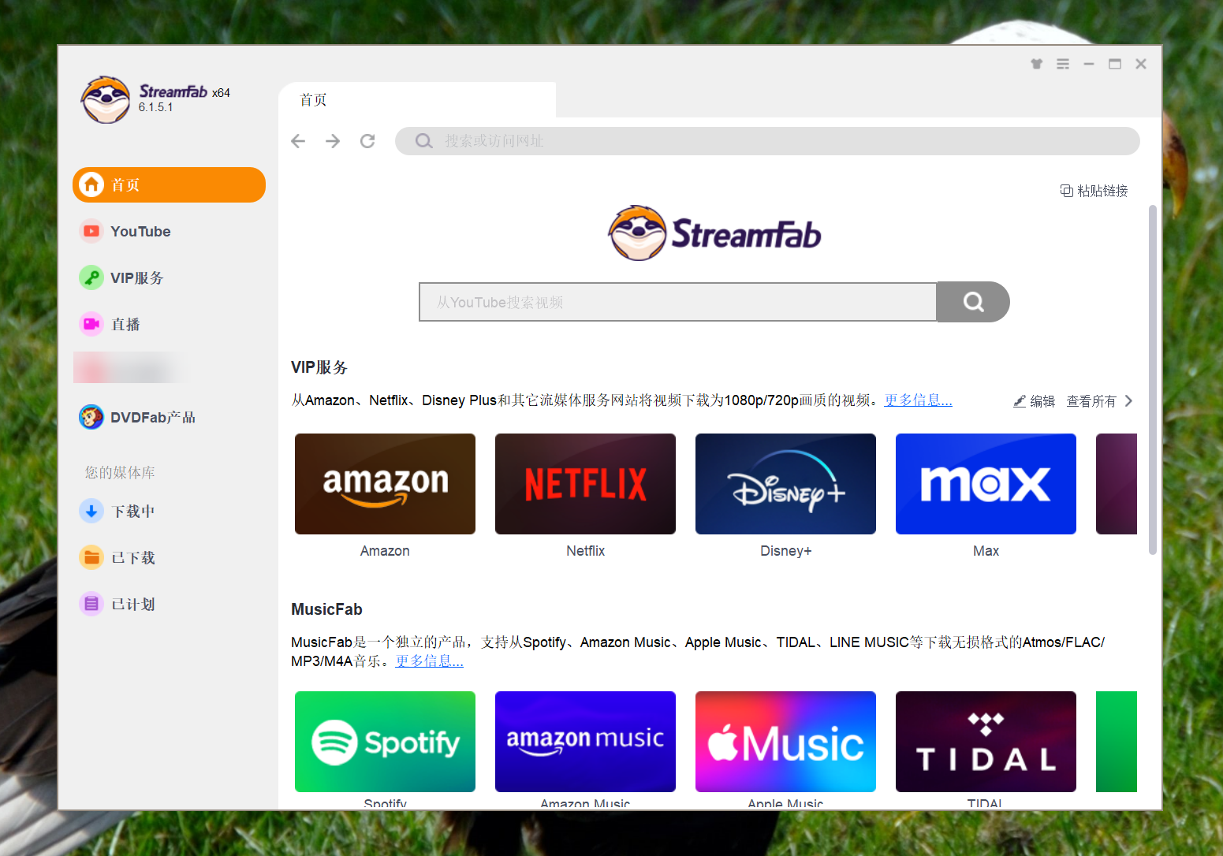Click the pink camera live icon

pos(91,324)
